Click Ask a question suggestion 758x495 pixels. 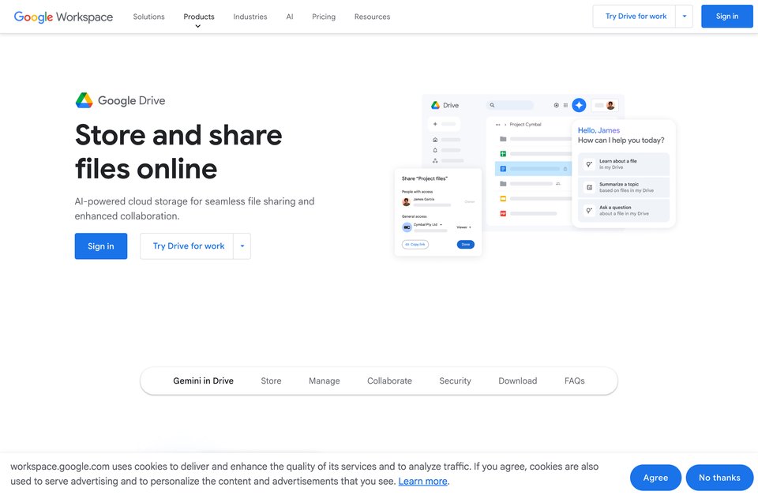(x=624, y=210)
